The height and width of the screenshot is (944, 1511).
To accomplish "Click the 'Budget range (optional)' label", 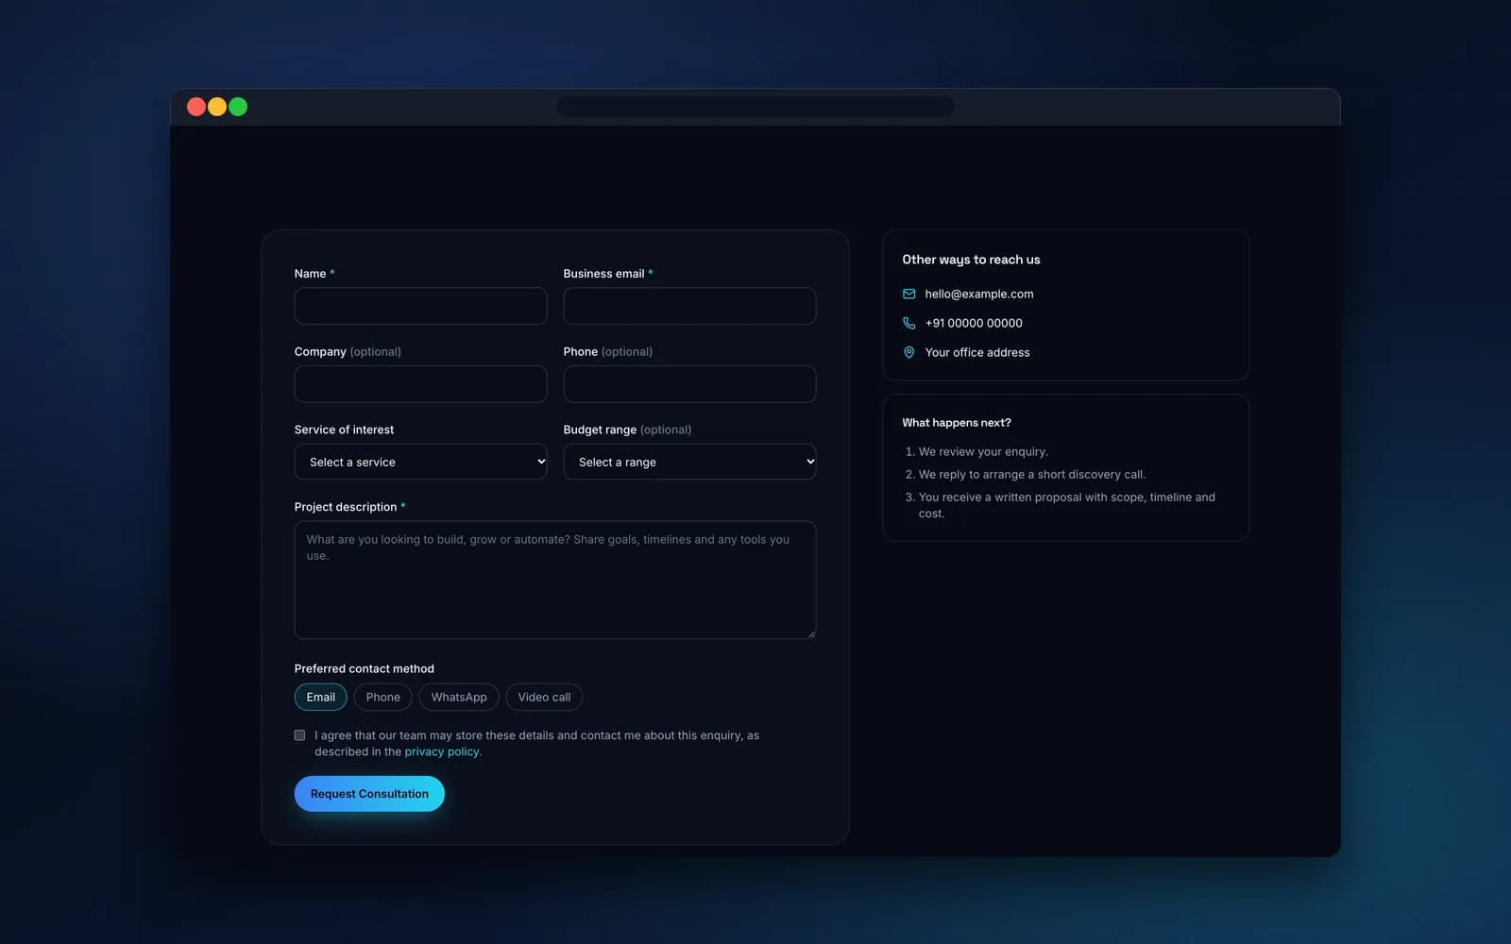I will pyautogui.click(x=627, y=430).
